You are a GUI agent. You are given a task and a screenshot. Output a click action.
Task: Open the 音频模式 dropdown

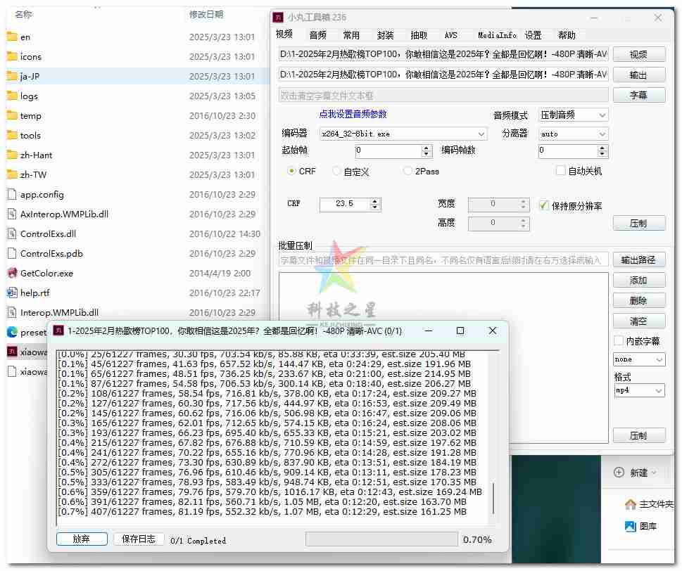click(x=602, y=115)
